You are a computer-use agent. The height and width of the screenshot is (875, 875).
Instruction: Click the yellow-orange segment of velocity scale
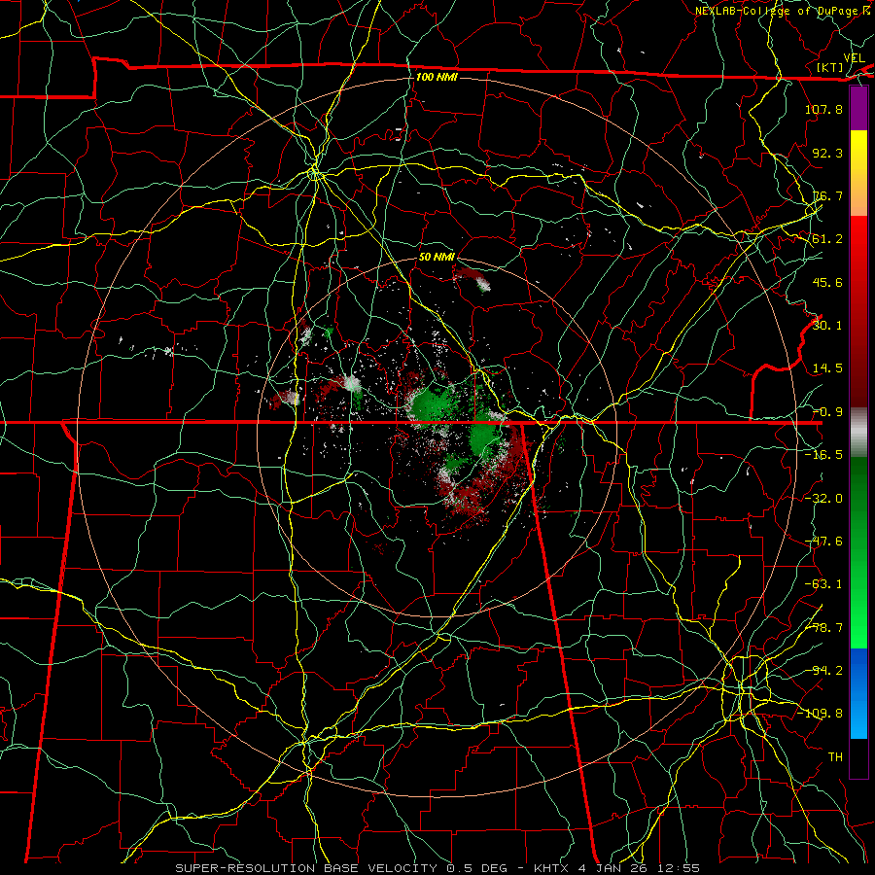858,173
